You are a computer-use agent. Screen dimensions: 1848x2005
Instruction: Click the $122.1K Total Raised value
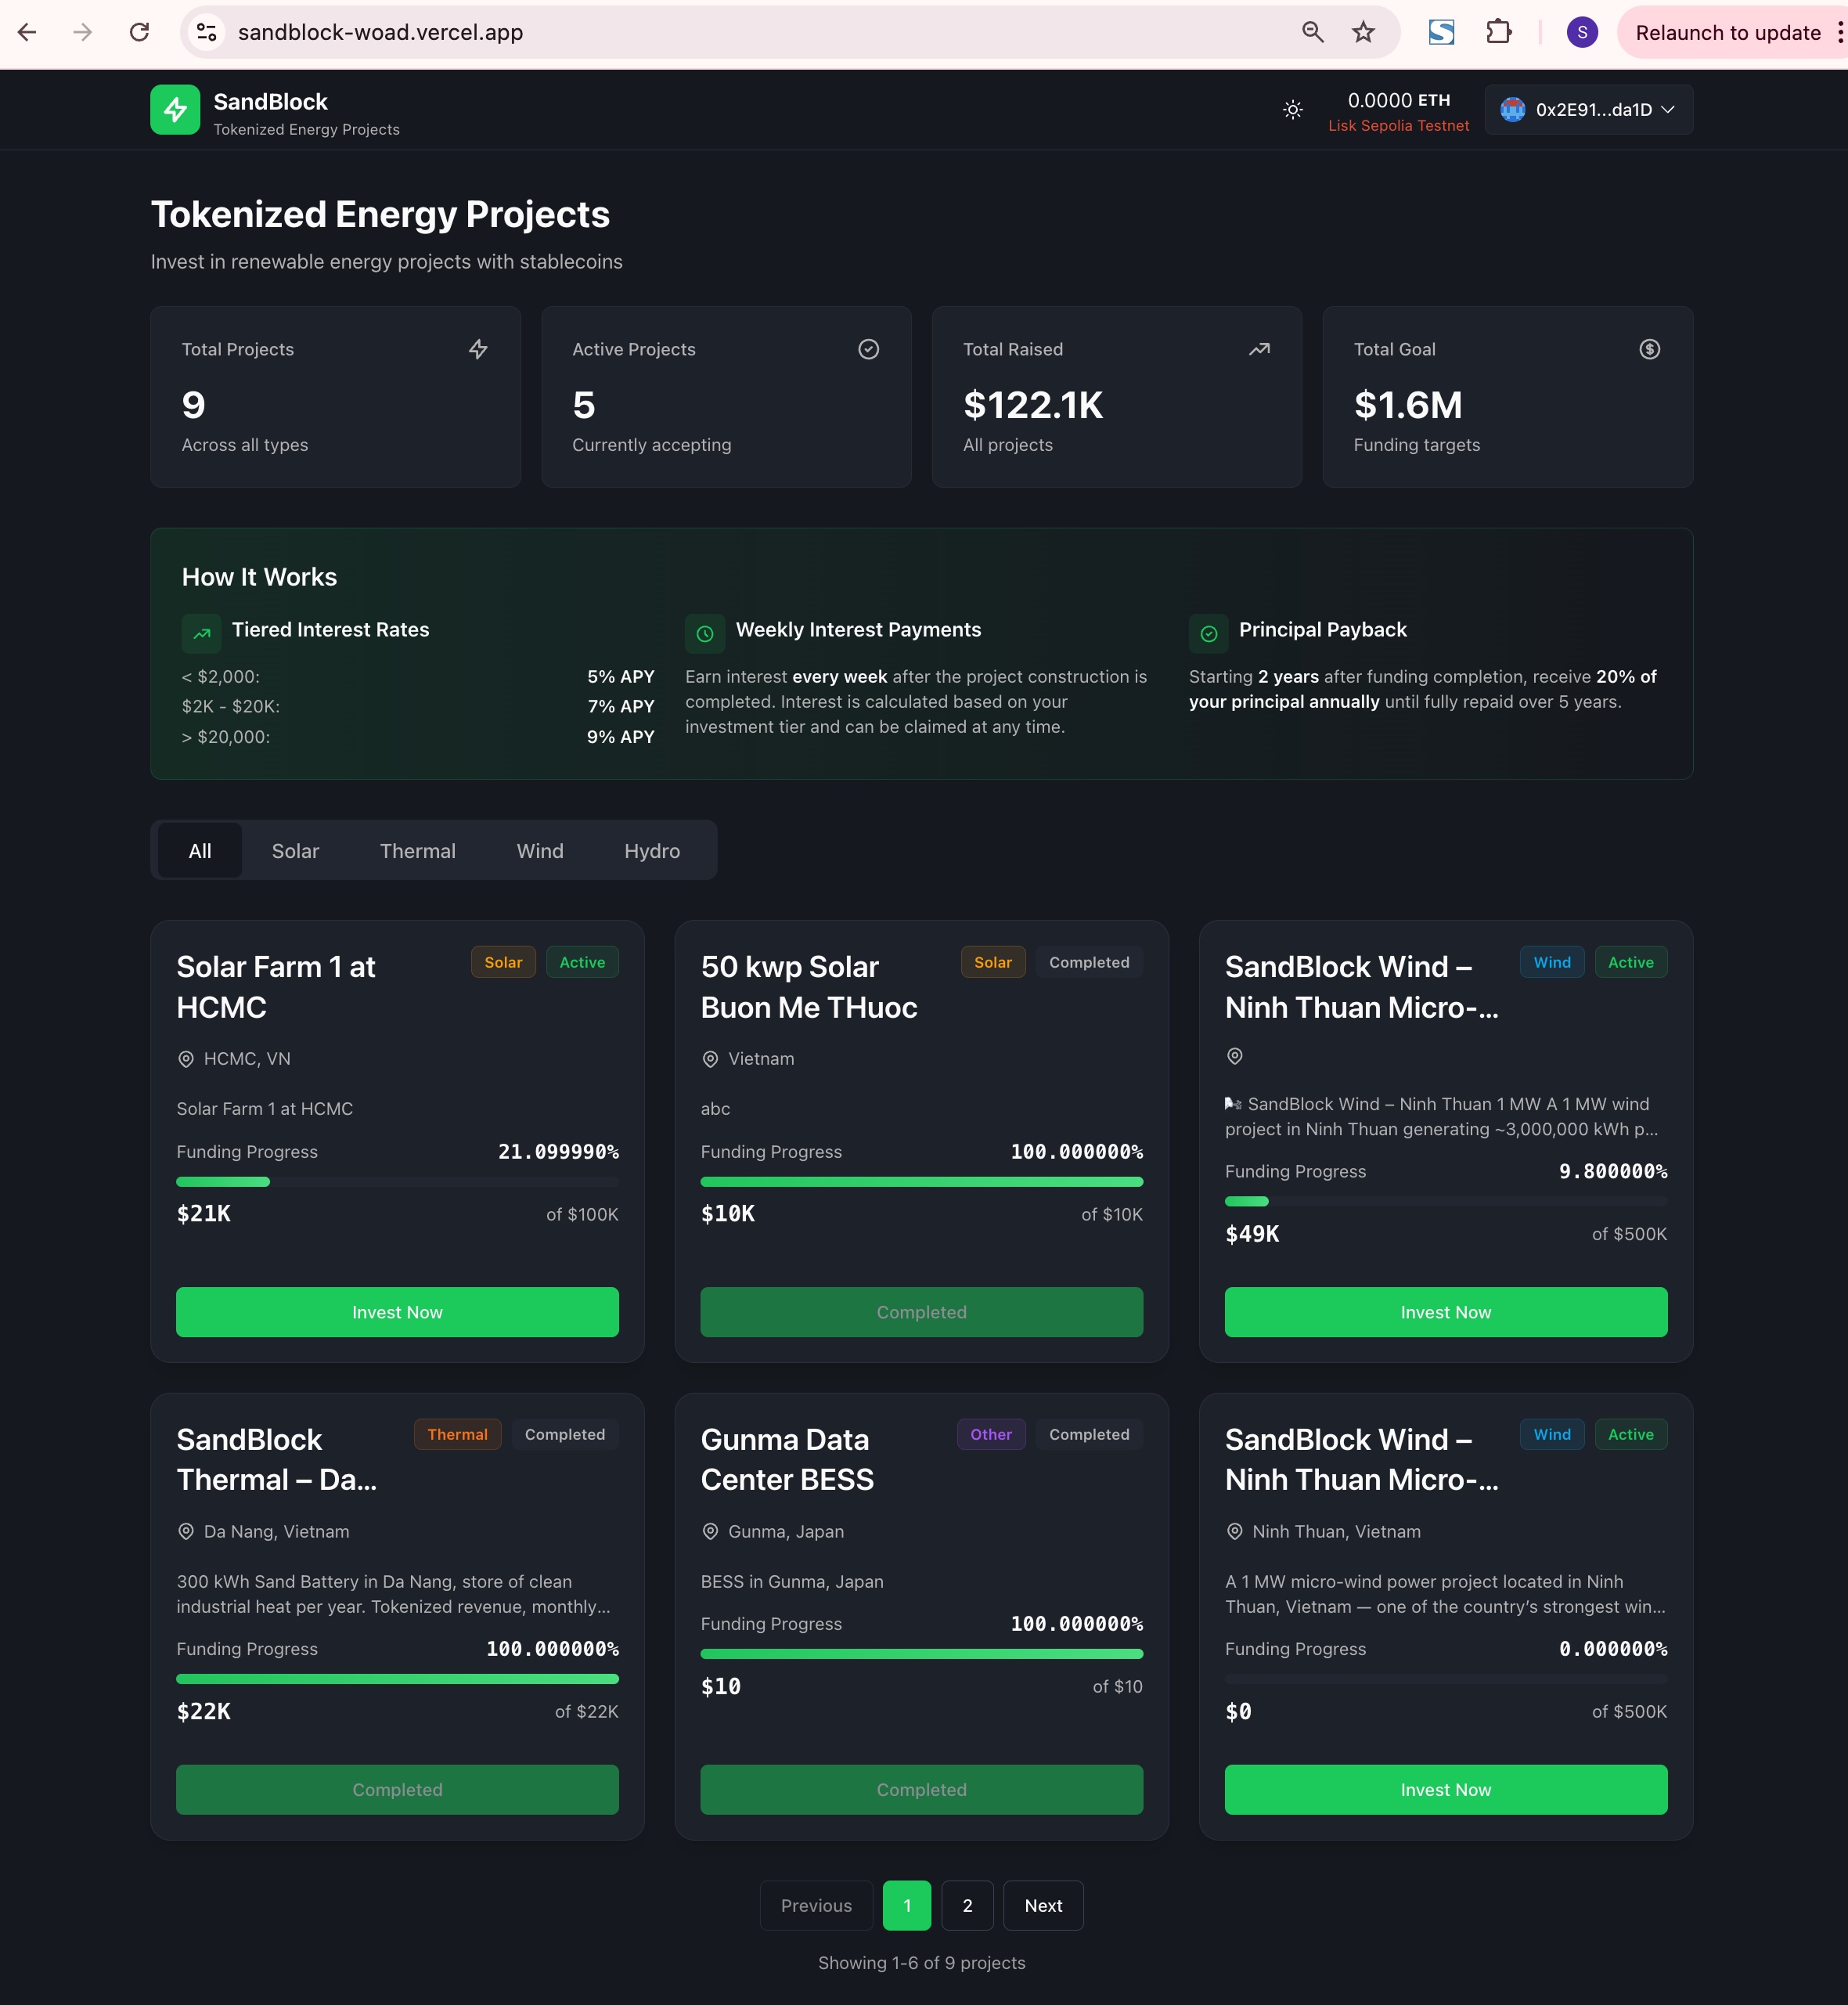1033,405
